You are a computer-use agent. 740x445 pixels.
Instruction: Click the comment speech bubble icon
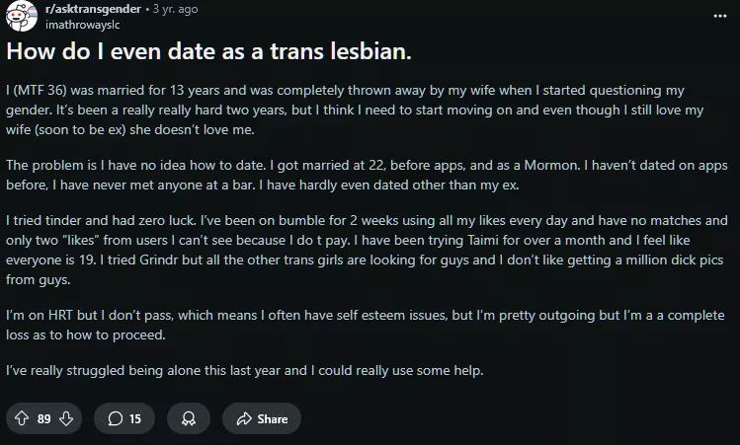(x=115, y=418)
